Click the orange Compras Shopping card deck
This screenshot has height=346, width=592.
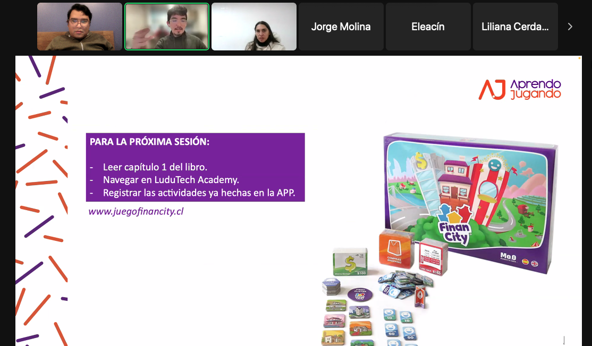point(396,249)
